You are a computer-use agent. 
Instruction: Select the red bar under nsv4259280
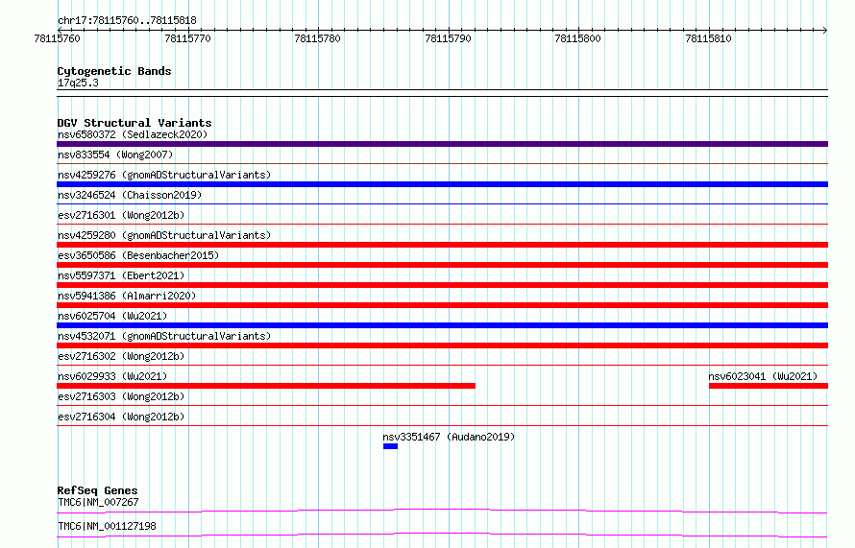442,245
